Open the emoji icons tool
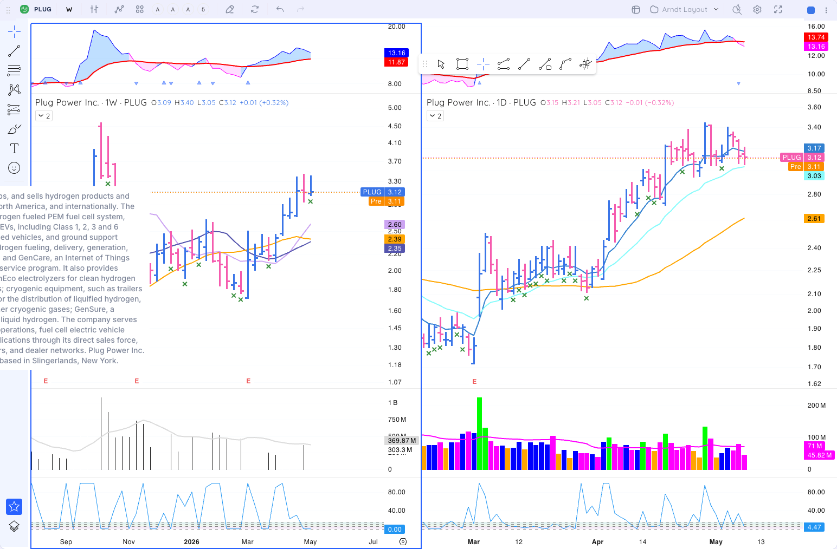The height and width of the screenshot is (549, 837). point(14,168)
